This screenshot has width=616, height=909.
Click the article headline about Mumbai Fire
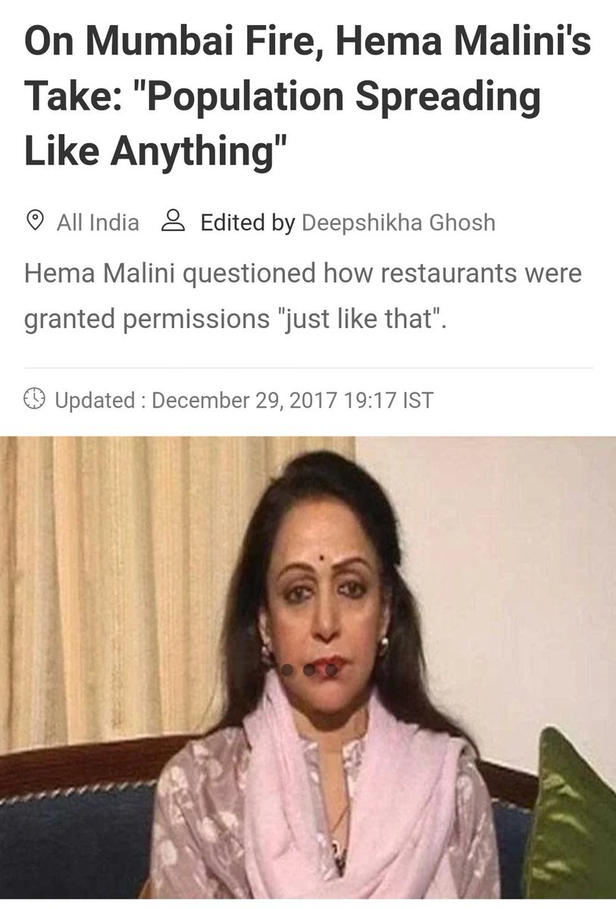coord(308,97)
